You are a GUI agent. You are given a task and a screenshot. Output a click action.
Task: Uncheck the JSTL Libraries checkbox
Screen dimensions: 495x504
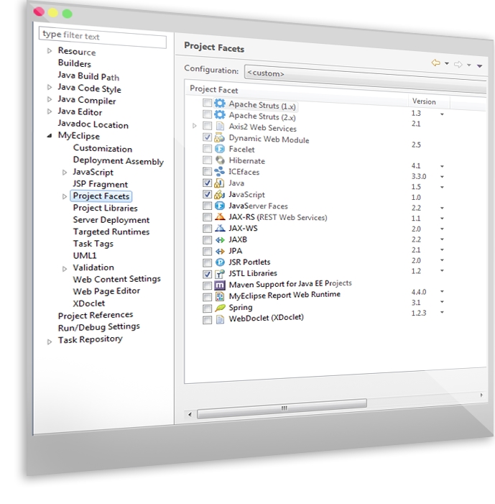[207, 274]
